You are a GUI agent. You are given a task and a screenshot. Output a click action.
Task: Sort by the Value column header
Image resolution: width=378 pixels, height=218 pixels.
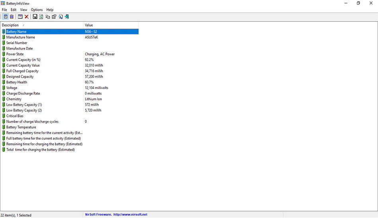(x=111, y=25)
